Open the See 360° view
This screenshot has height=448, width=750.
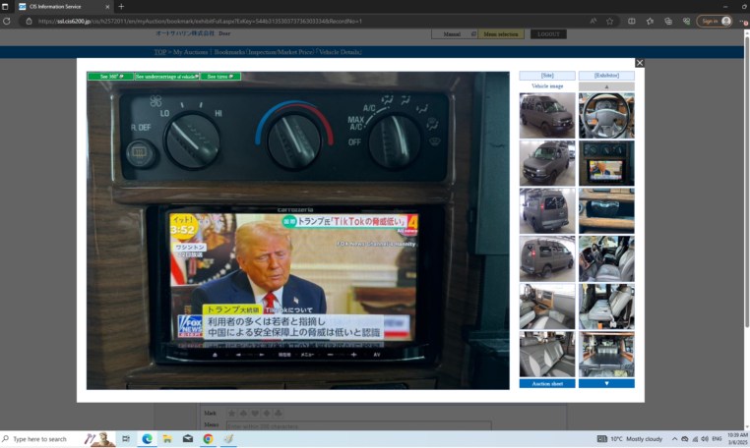tap(110, 77)
